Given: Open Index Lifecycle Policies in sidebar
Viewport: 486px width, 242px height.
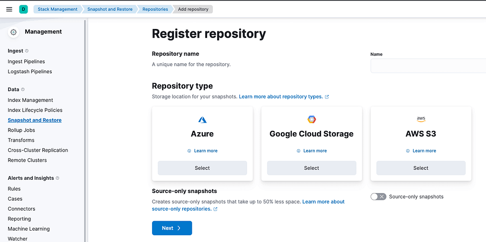Looking at the screenshot, I should 35,110.
